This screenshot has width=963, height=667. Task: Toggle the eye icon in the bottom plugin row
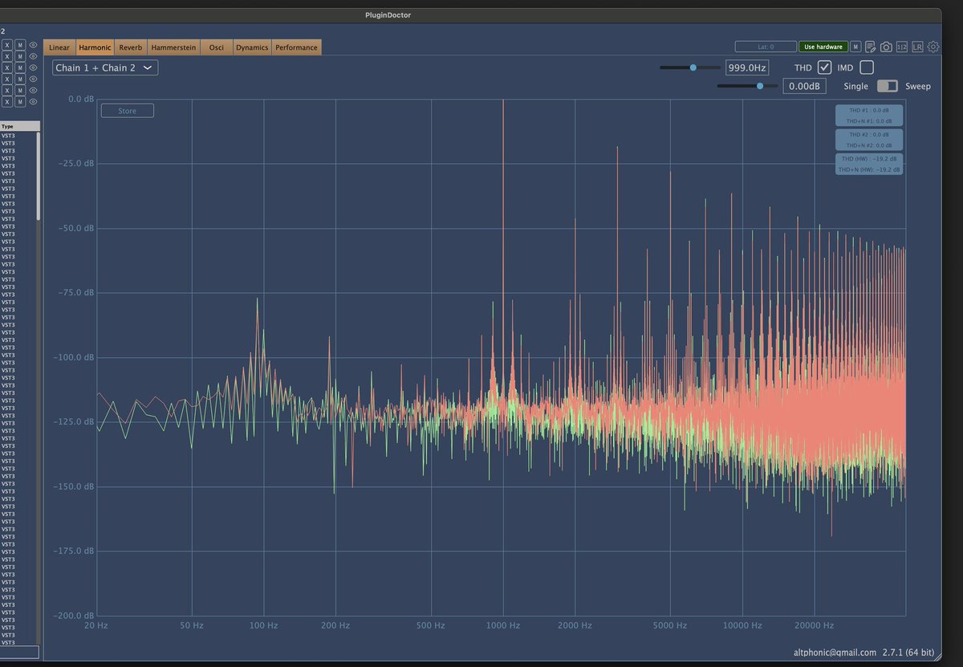33,101
